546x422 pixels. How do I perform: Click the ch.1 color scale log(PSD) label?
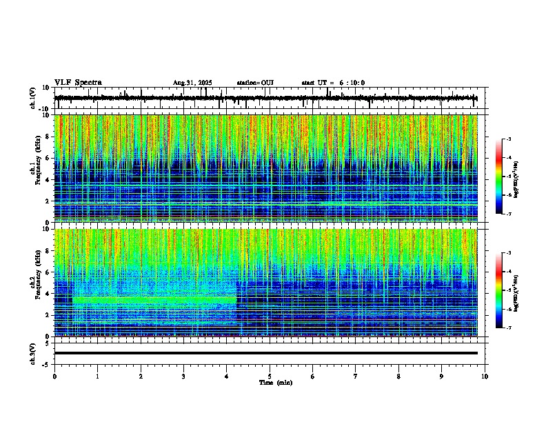(x=516, y=179)
